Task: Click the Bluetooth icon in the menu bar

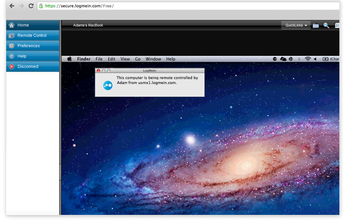Action: click(x=299, y=59)
